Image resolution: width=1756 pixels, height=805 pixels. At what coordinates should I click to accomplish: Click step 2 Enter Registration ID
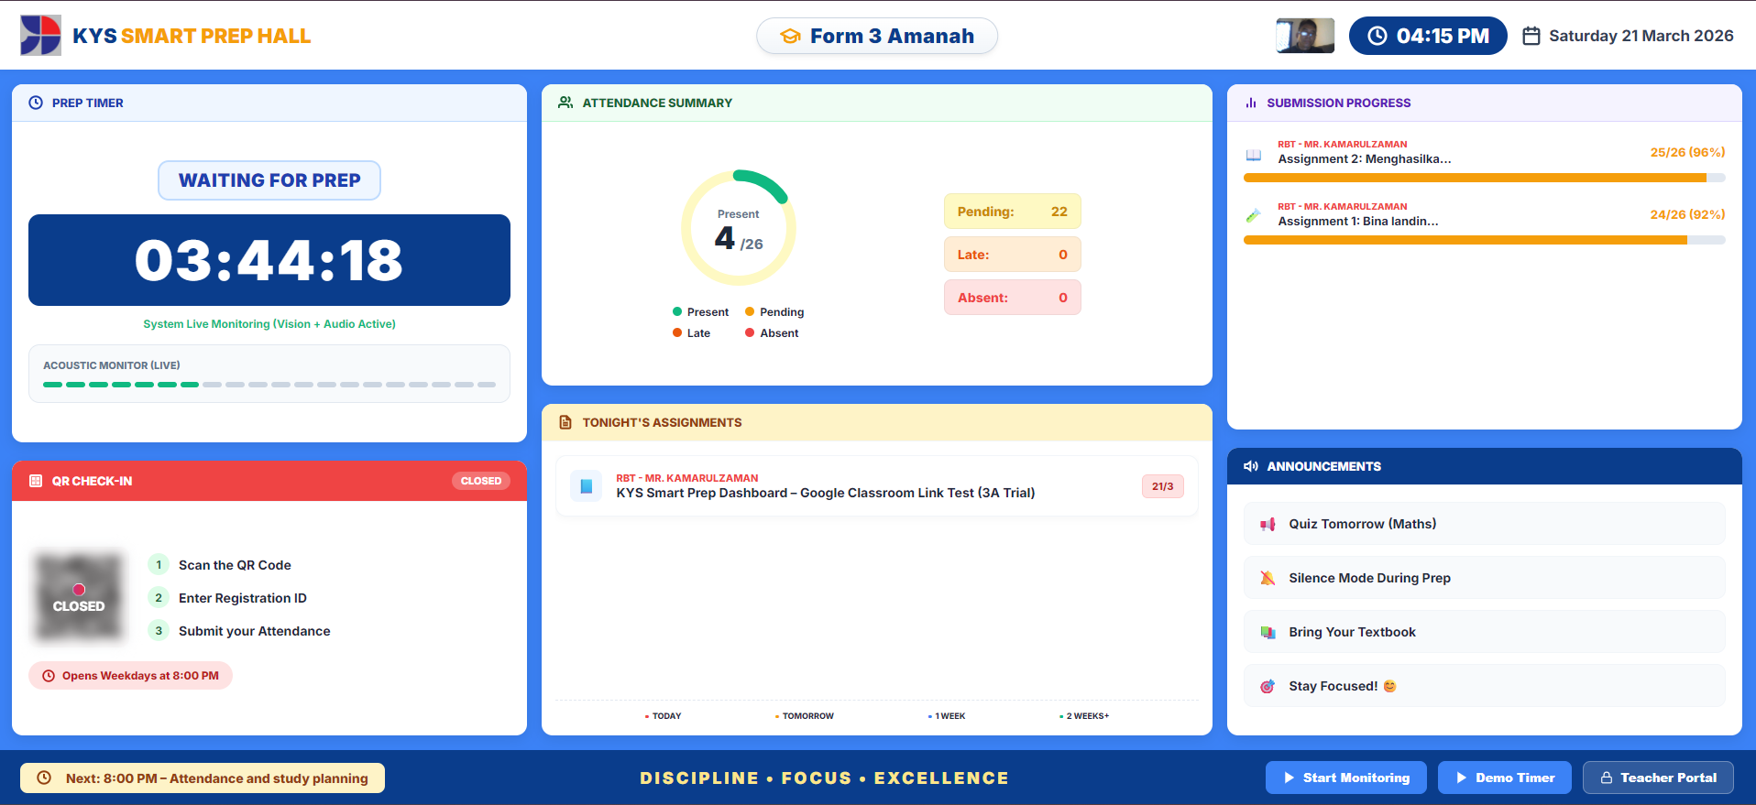(x=228, y=598)
